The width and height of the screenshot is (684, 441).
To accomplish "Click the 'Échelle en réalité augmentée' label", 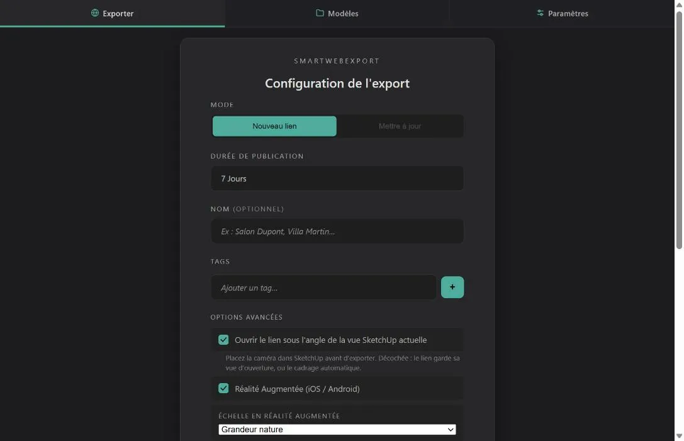I will tap(279, 416).
